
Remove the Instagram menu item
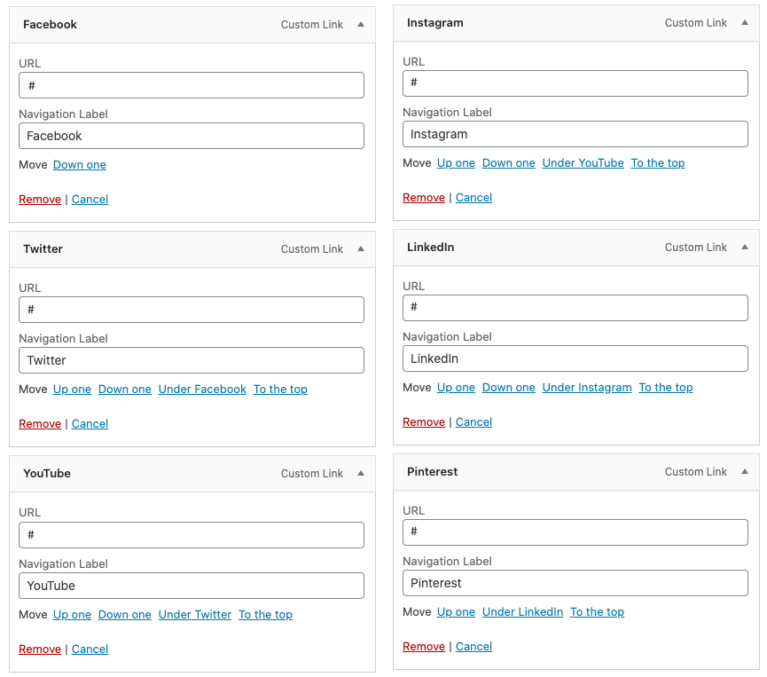[x=424, y=197]
